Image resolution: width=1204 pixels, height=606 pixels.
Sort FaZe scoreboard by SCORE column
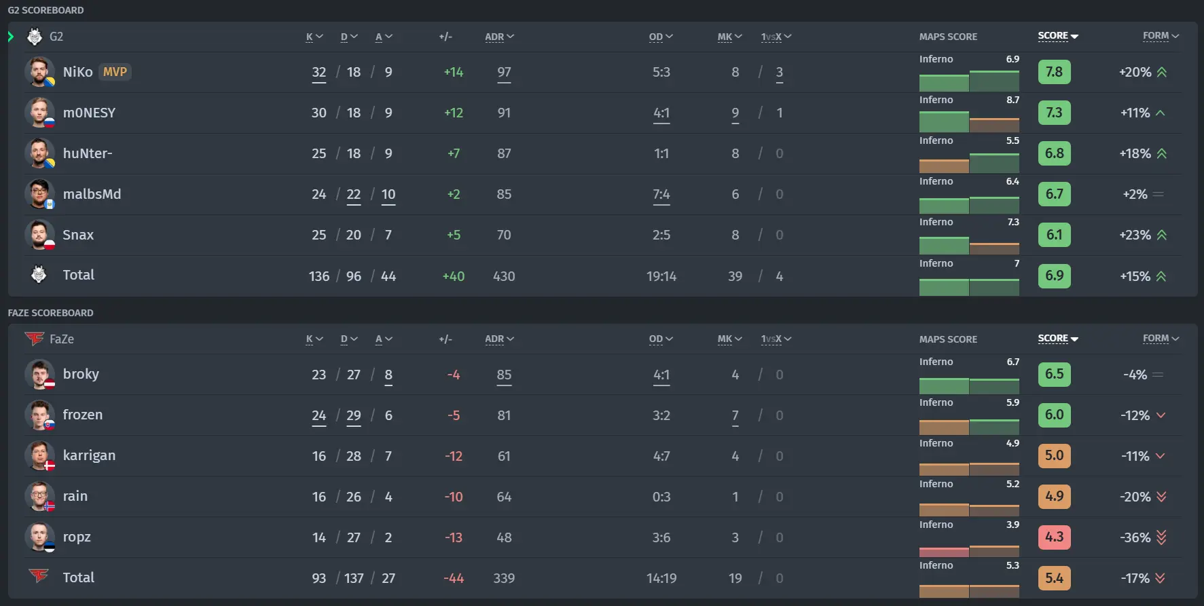pos(1058,339)
